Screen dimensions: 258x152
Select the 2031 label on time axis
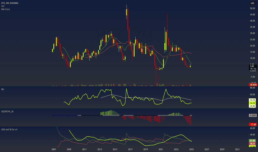(x=237, y=149)
